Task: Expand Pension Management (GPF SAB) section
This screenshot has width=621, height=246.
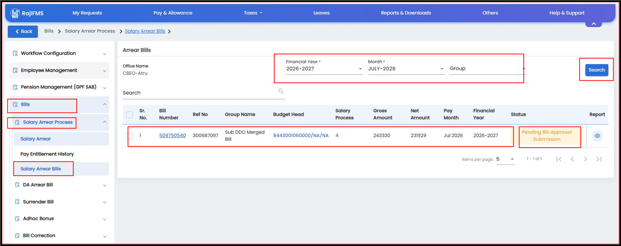Action: [105, 88]
